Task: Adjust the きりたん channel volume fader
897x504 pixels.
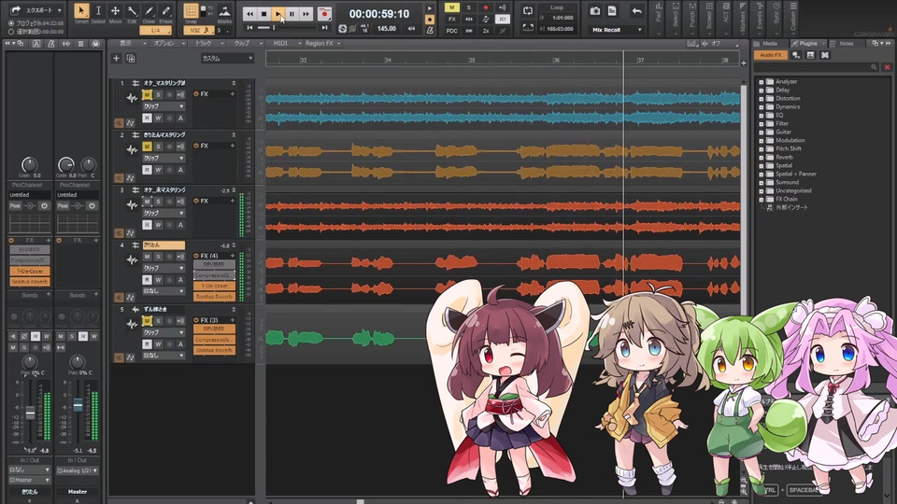Action: coord(30,413)
